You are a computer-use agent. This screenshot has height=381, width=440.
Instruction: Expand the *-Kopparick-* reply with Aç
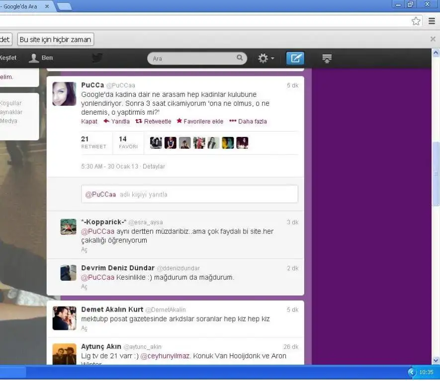tap(84, 250)
